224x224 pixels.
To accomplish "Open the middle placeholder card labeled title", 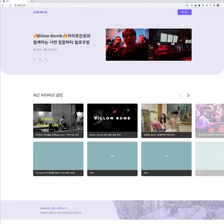I will [x=112, y=159].
